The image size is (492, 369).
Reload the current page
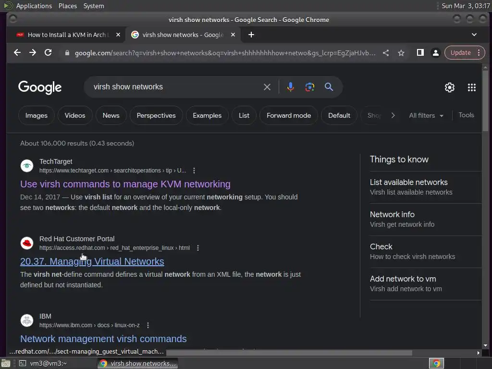pyautogui.click(x=48, y=53)
